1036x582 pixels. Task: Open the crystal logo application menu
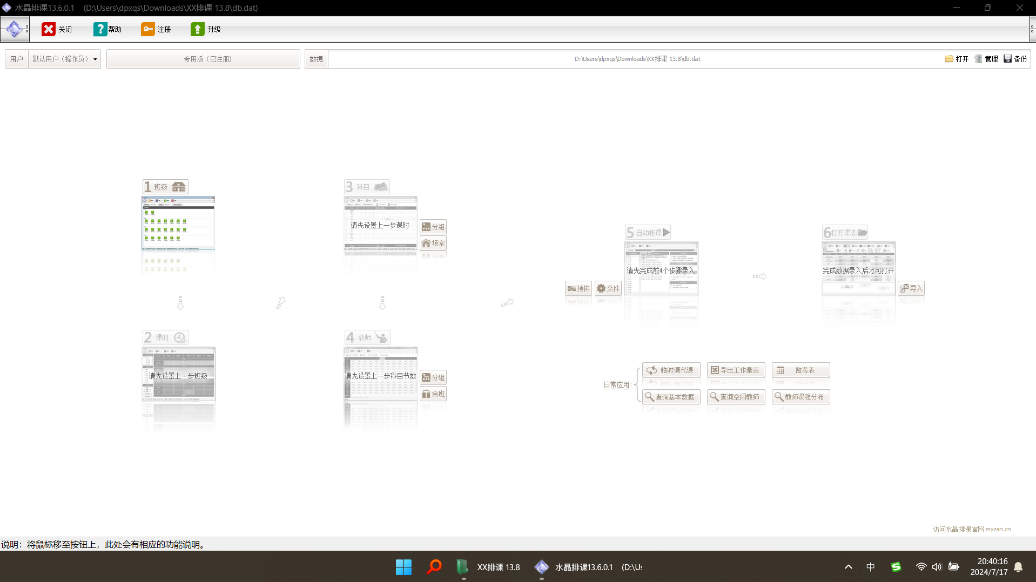[x=15, y=29]
